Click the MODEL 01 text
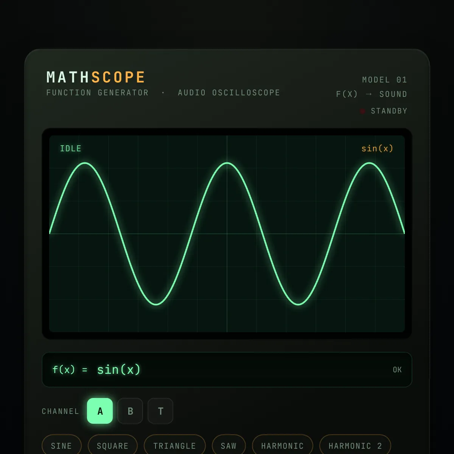Image resolution: width=454 pixels, height=454 pixels. coord(385,80)
